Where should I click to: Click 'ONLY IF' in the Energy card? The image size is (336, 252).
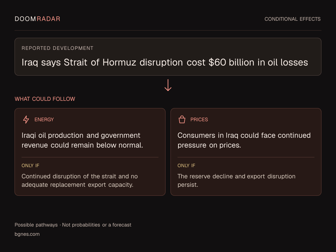(31, 165)
